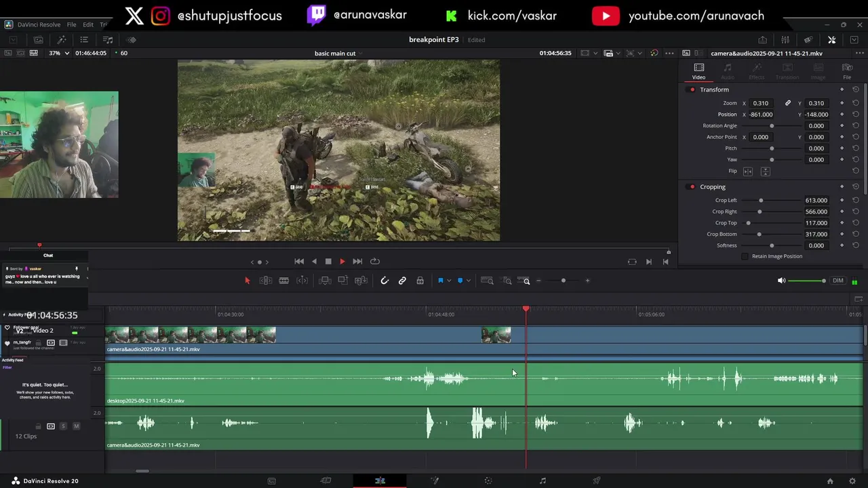Screen dimensions: 868x488
Task: Toggle position lock icon
Action: click(x=420, y=281)
